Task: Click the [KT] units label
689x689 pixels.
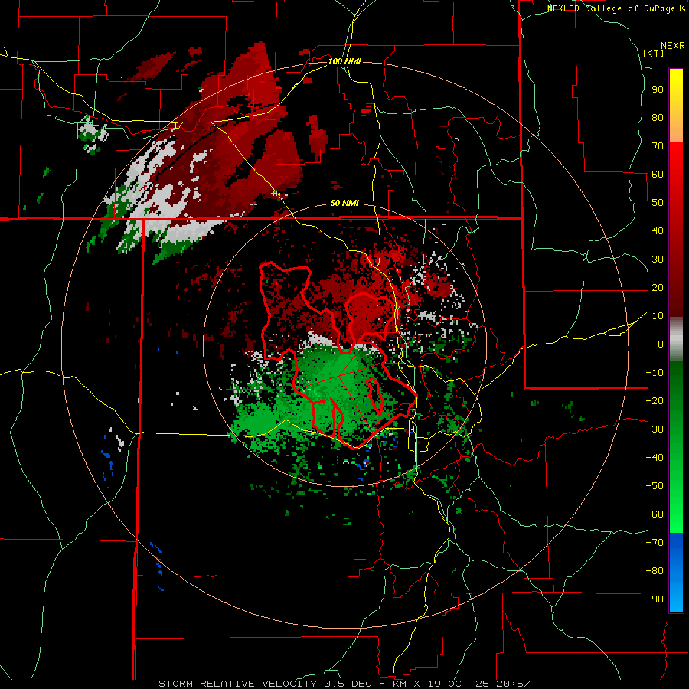Action: [653, 53]
